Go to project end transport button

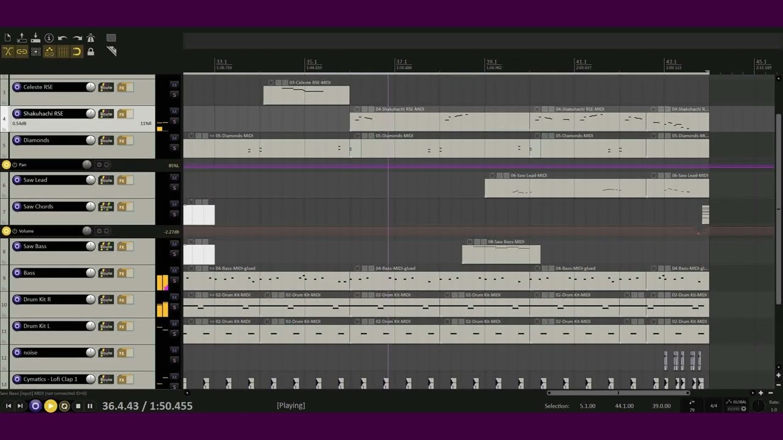coord(20,406)
